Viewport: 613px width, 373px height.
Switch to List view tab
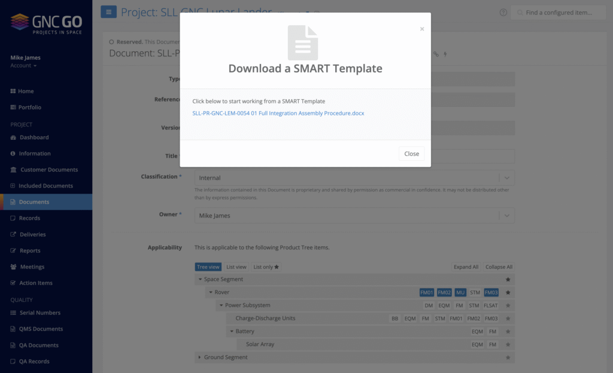point(236,267)
